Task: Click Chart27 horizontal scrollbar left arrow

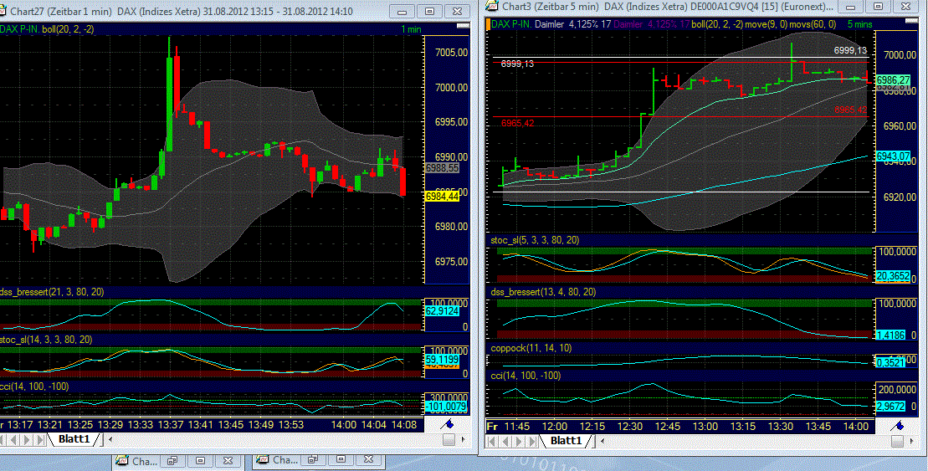Action: [x=110, y=440]
